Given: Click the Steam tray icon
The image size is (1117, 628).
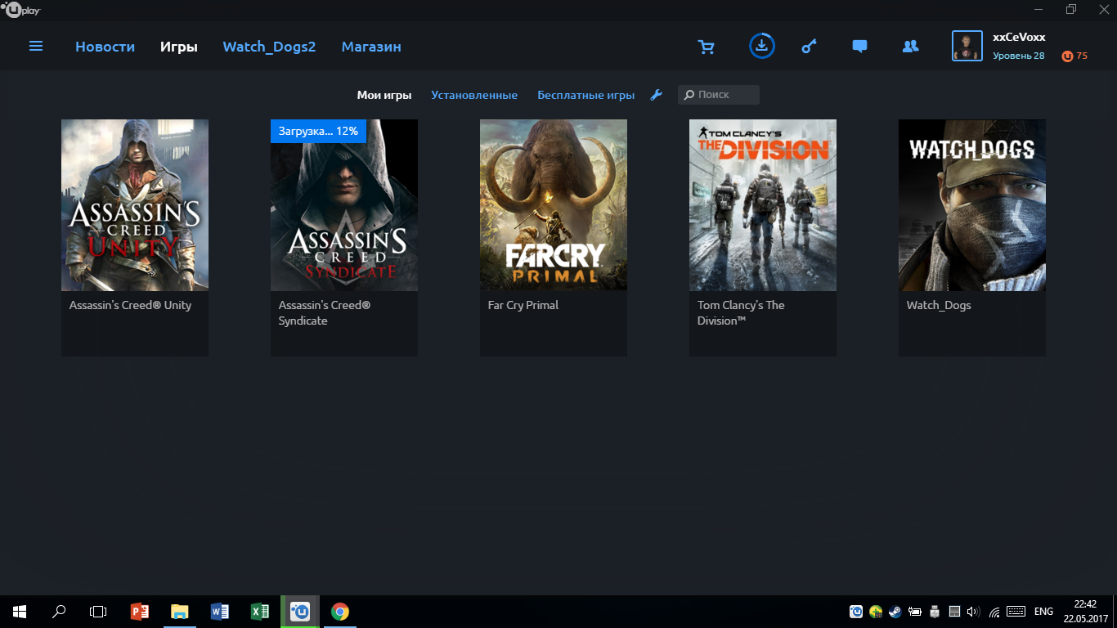Looking at the screenshot, I should tap(895, 612).
